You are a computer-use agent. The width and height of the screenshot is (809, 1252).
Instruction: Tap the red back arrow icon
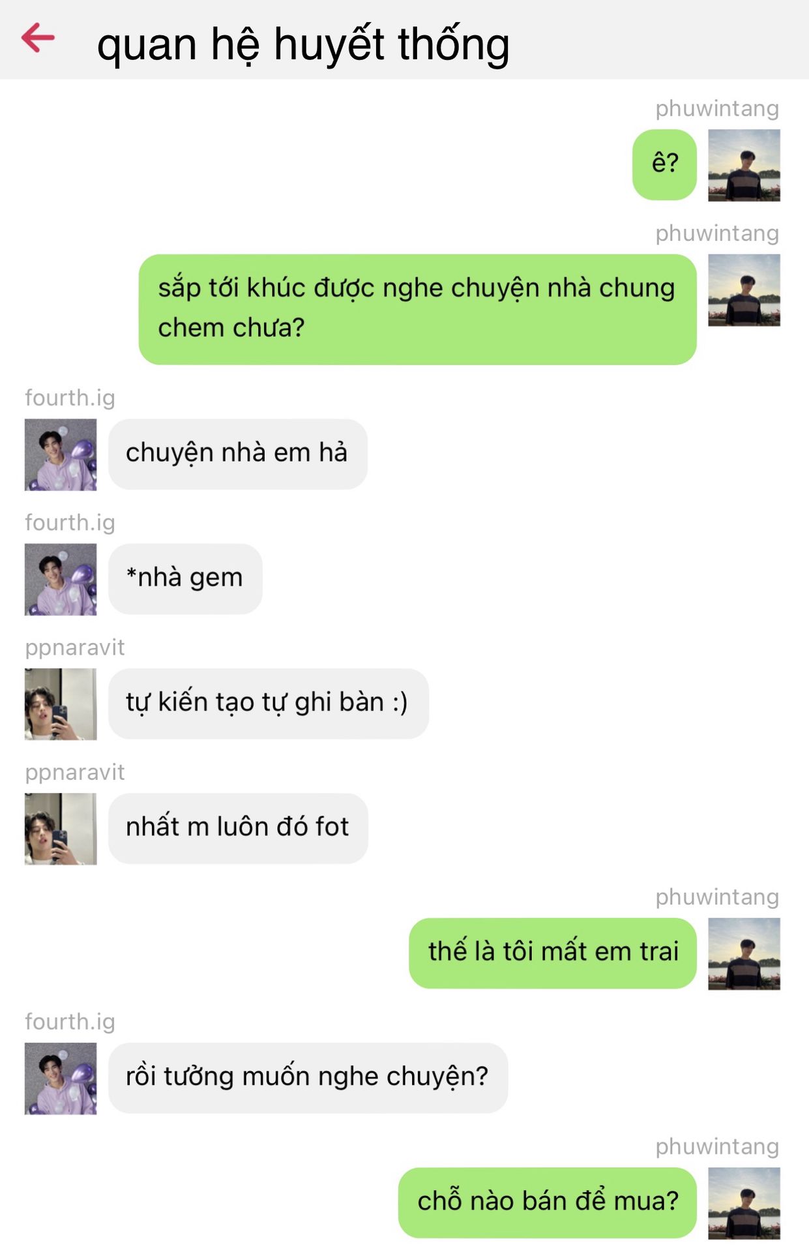pyautogui.click(x=38, y=38)
